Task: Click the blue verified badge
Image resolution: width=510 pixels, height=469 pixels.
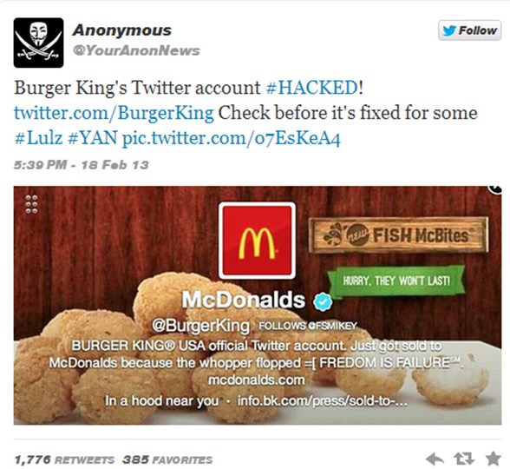Action: [323, 301]
